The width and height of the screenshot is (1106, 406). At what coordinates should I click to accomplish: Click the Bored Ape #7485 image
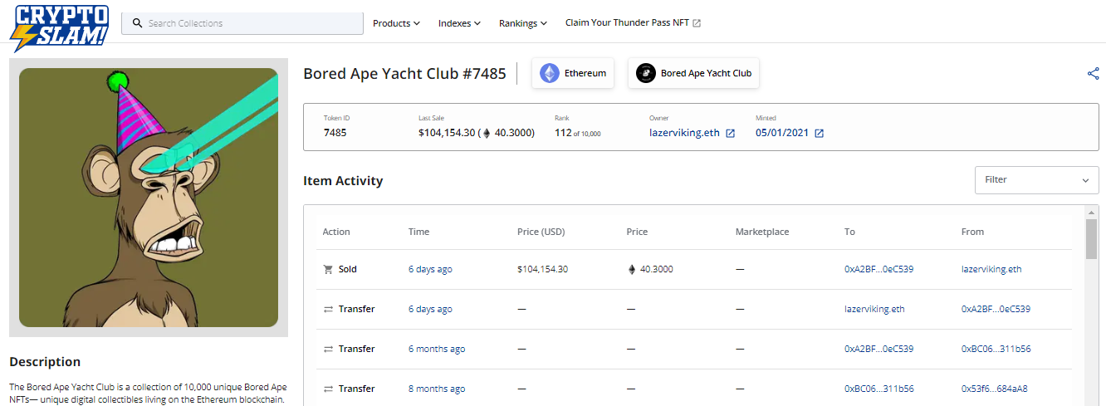pyautogui.click(x=149, y=198)
